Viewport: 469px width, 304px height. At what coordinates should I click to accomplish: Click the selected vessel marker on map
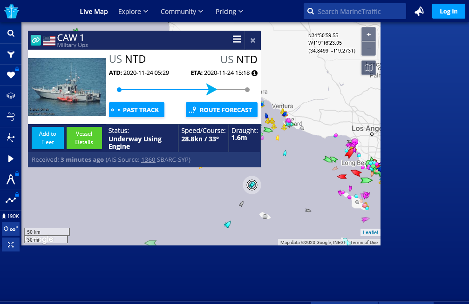(252, 185)
